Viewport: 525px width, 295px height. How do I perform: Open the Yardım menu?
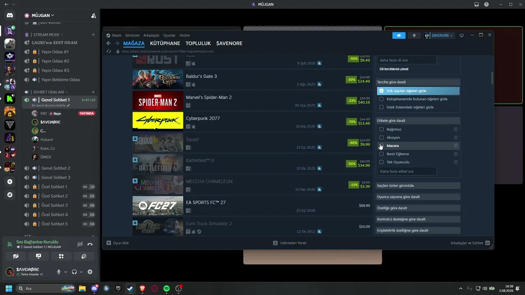(185, 36)
